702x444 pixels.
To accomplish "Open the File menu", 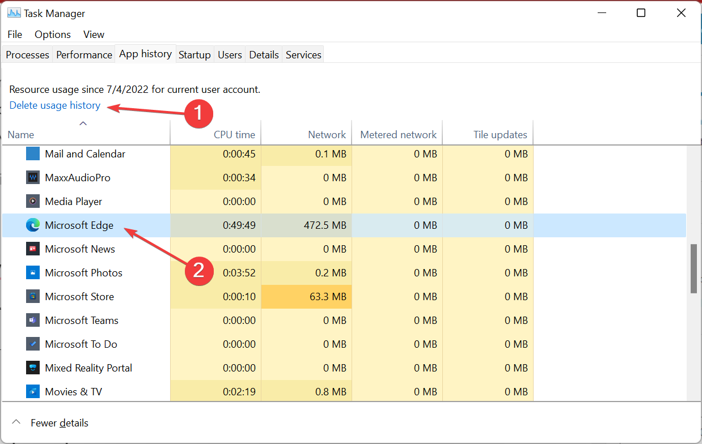I will pos(15,35).
